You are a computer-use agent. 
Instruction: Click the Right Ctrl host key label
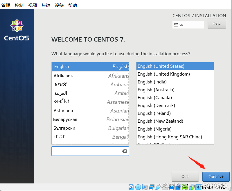pyautogui.click(x=213, y=188)
